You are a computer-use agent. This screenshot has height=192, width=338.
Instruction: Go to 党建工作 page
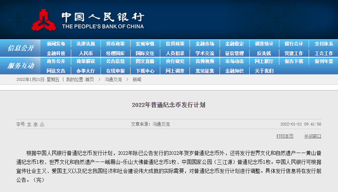click(294, 53)
